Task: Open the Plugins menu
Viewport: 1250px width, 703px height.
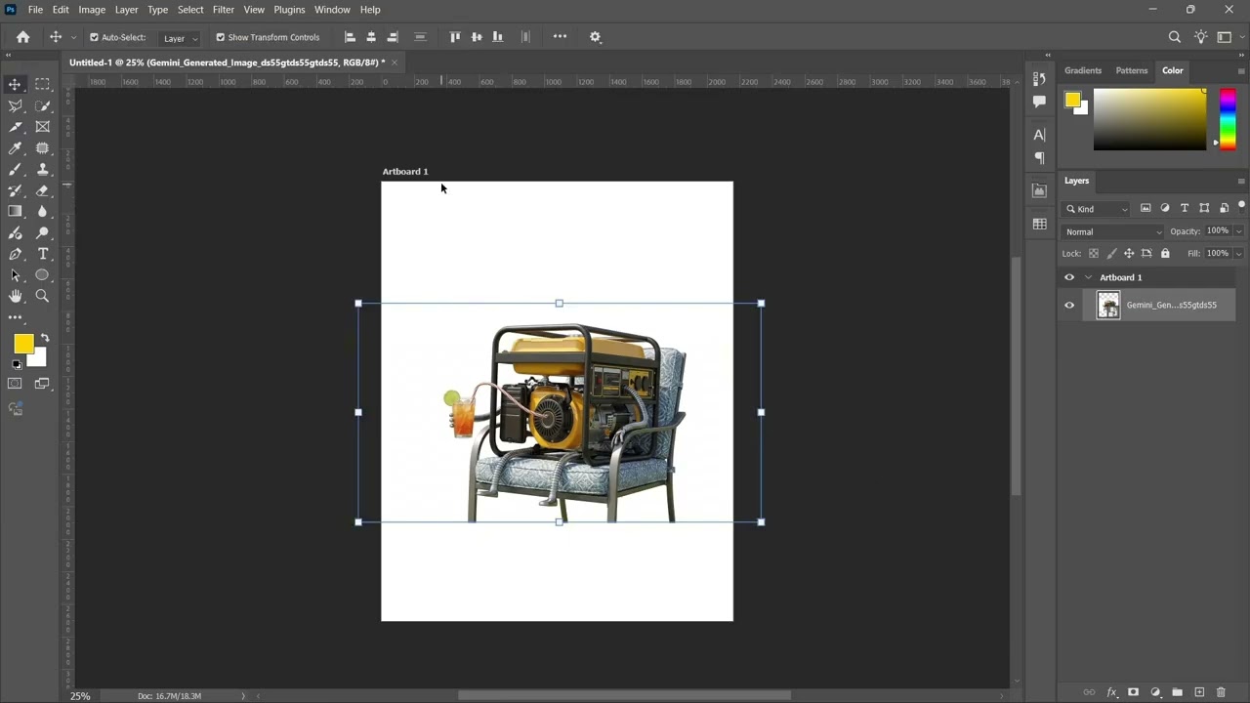Action: [289, 10]
